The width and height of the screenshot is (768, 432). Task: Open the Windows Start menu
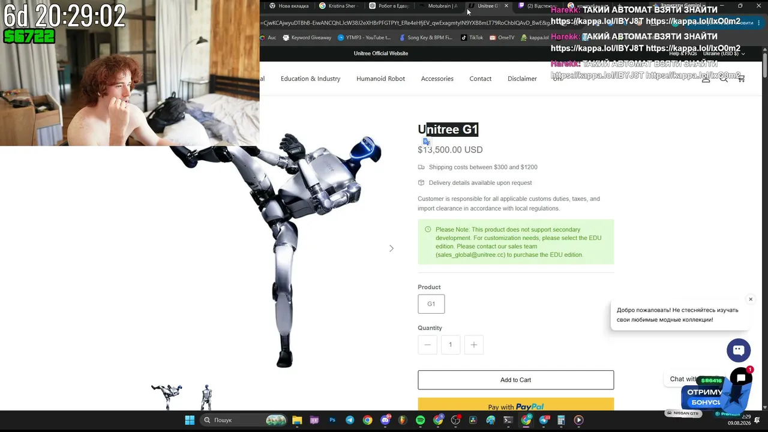190,420
